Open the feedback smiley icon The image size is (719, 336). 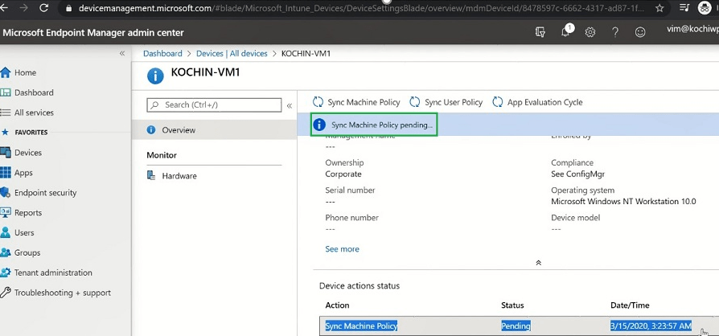(x=640, y=32)
